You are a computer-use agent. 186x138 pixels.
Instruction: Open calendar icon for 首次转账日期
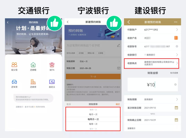(x=176, y=108)
